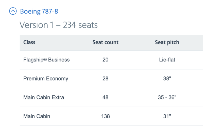
Task: Click Premium Economy seat count of 28
Action: tap(105, 78)
